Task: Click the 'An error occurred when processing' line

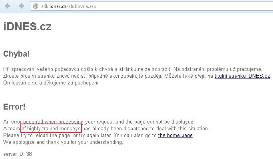Action: click(99, 122)
